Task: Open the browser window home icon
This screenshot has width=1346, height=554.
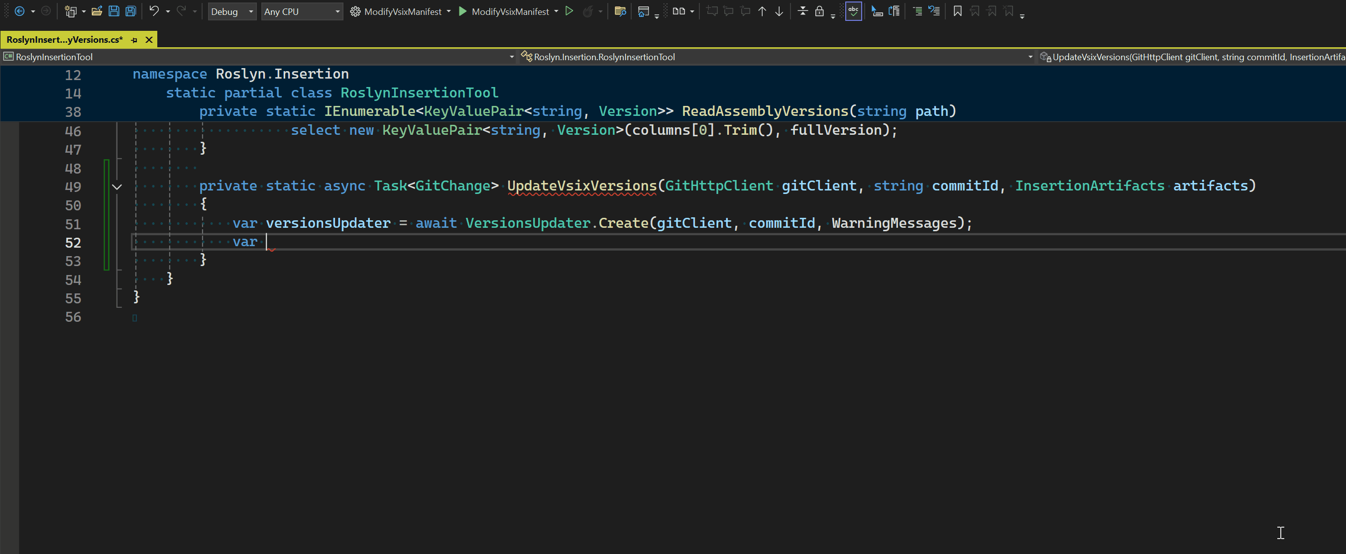Action: (644, 11)
